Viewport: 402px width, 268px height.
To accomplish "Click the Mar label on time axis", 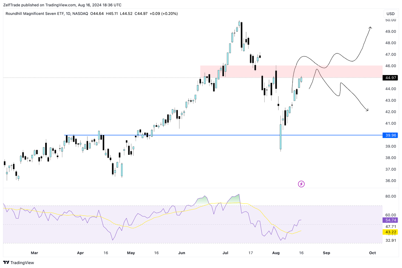I will 34,253.
